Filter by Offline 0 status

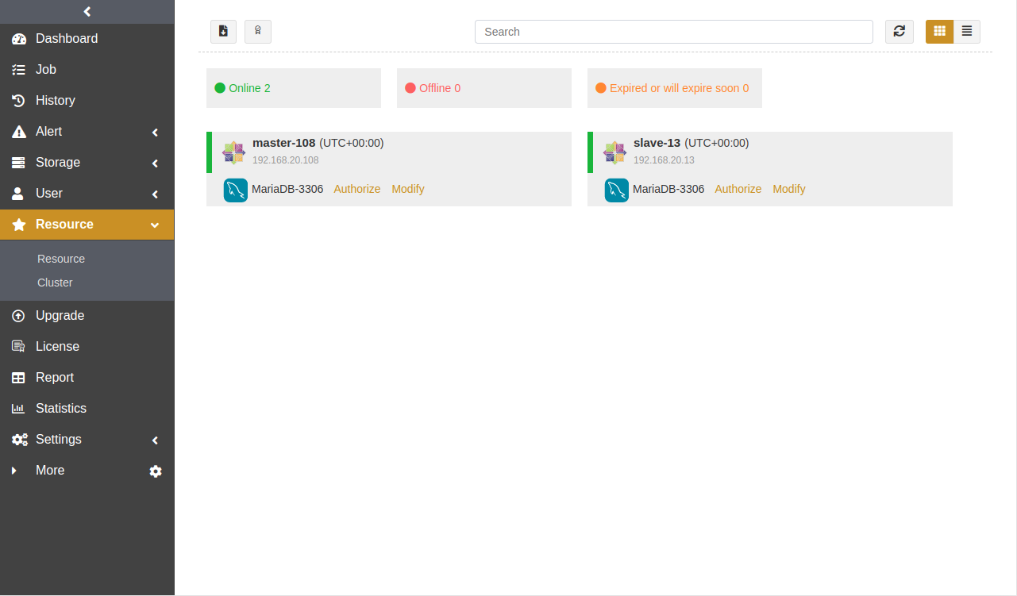(484, 88)
